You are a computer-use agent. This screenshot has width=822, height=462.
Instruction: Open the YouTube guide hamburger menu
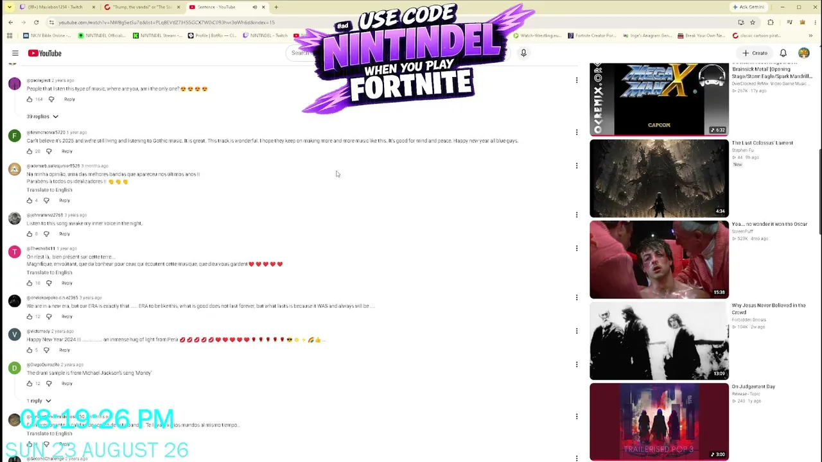pos(15,53)
